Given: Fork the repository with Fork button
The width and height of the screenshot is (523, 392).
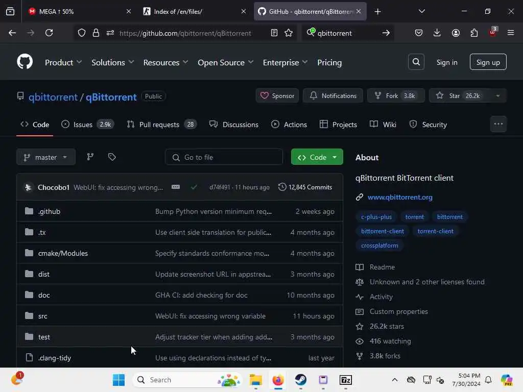Looking at the screenshot, I should 396,95.
